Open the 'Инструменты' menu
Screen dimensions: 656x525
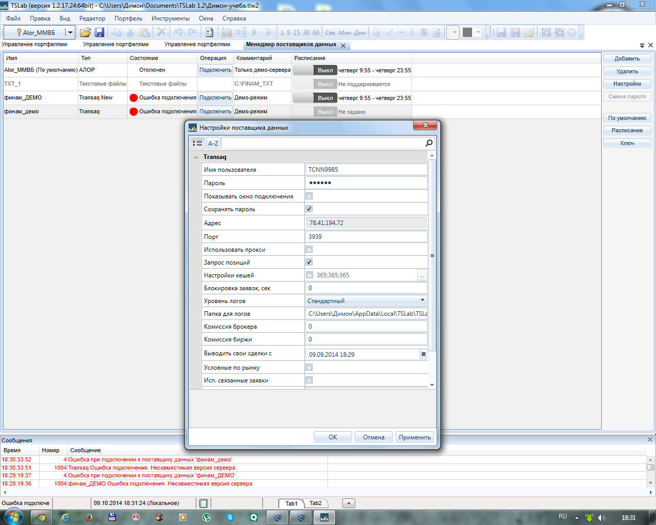point(170,18)
